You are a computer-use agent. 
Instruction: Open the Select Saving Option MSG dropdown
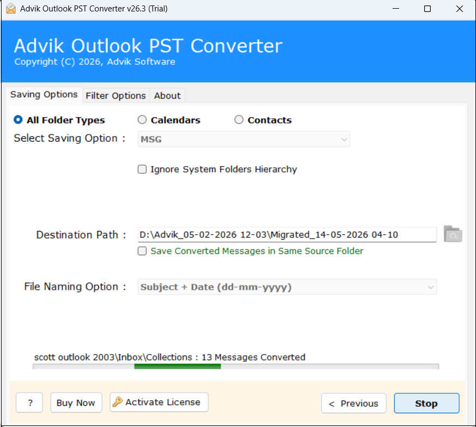244,139
